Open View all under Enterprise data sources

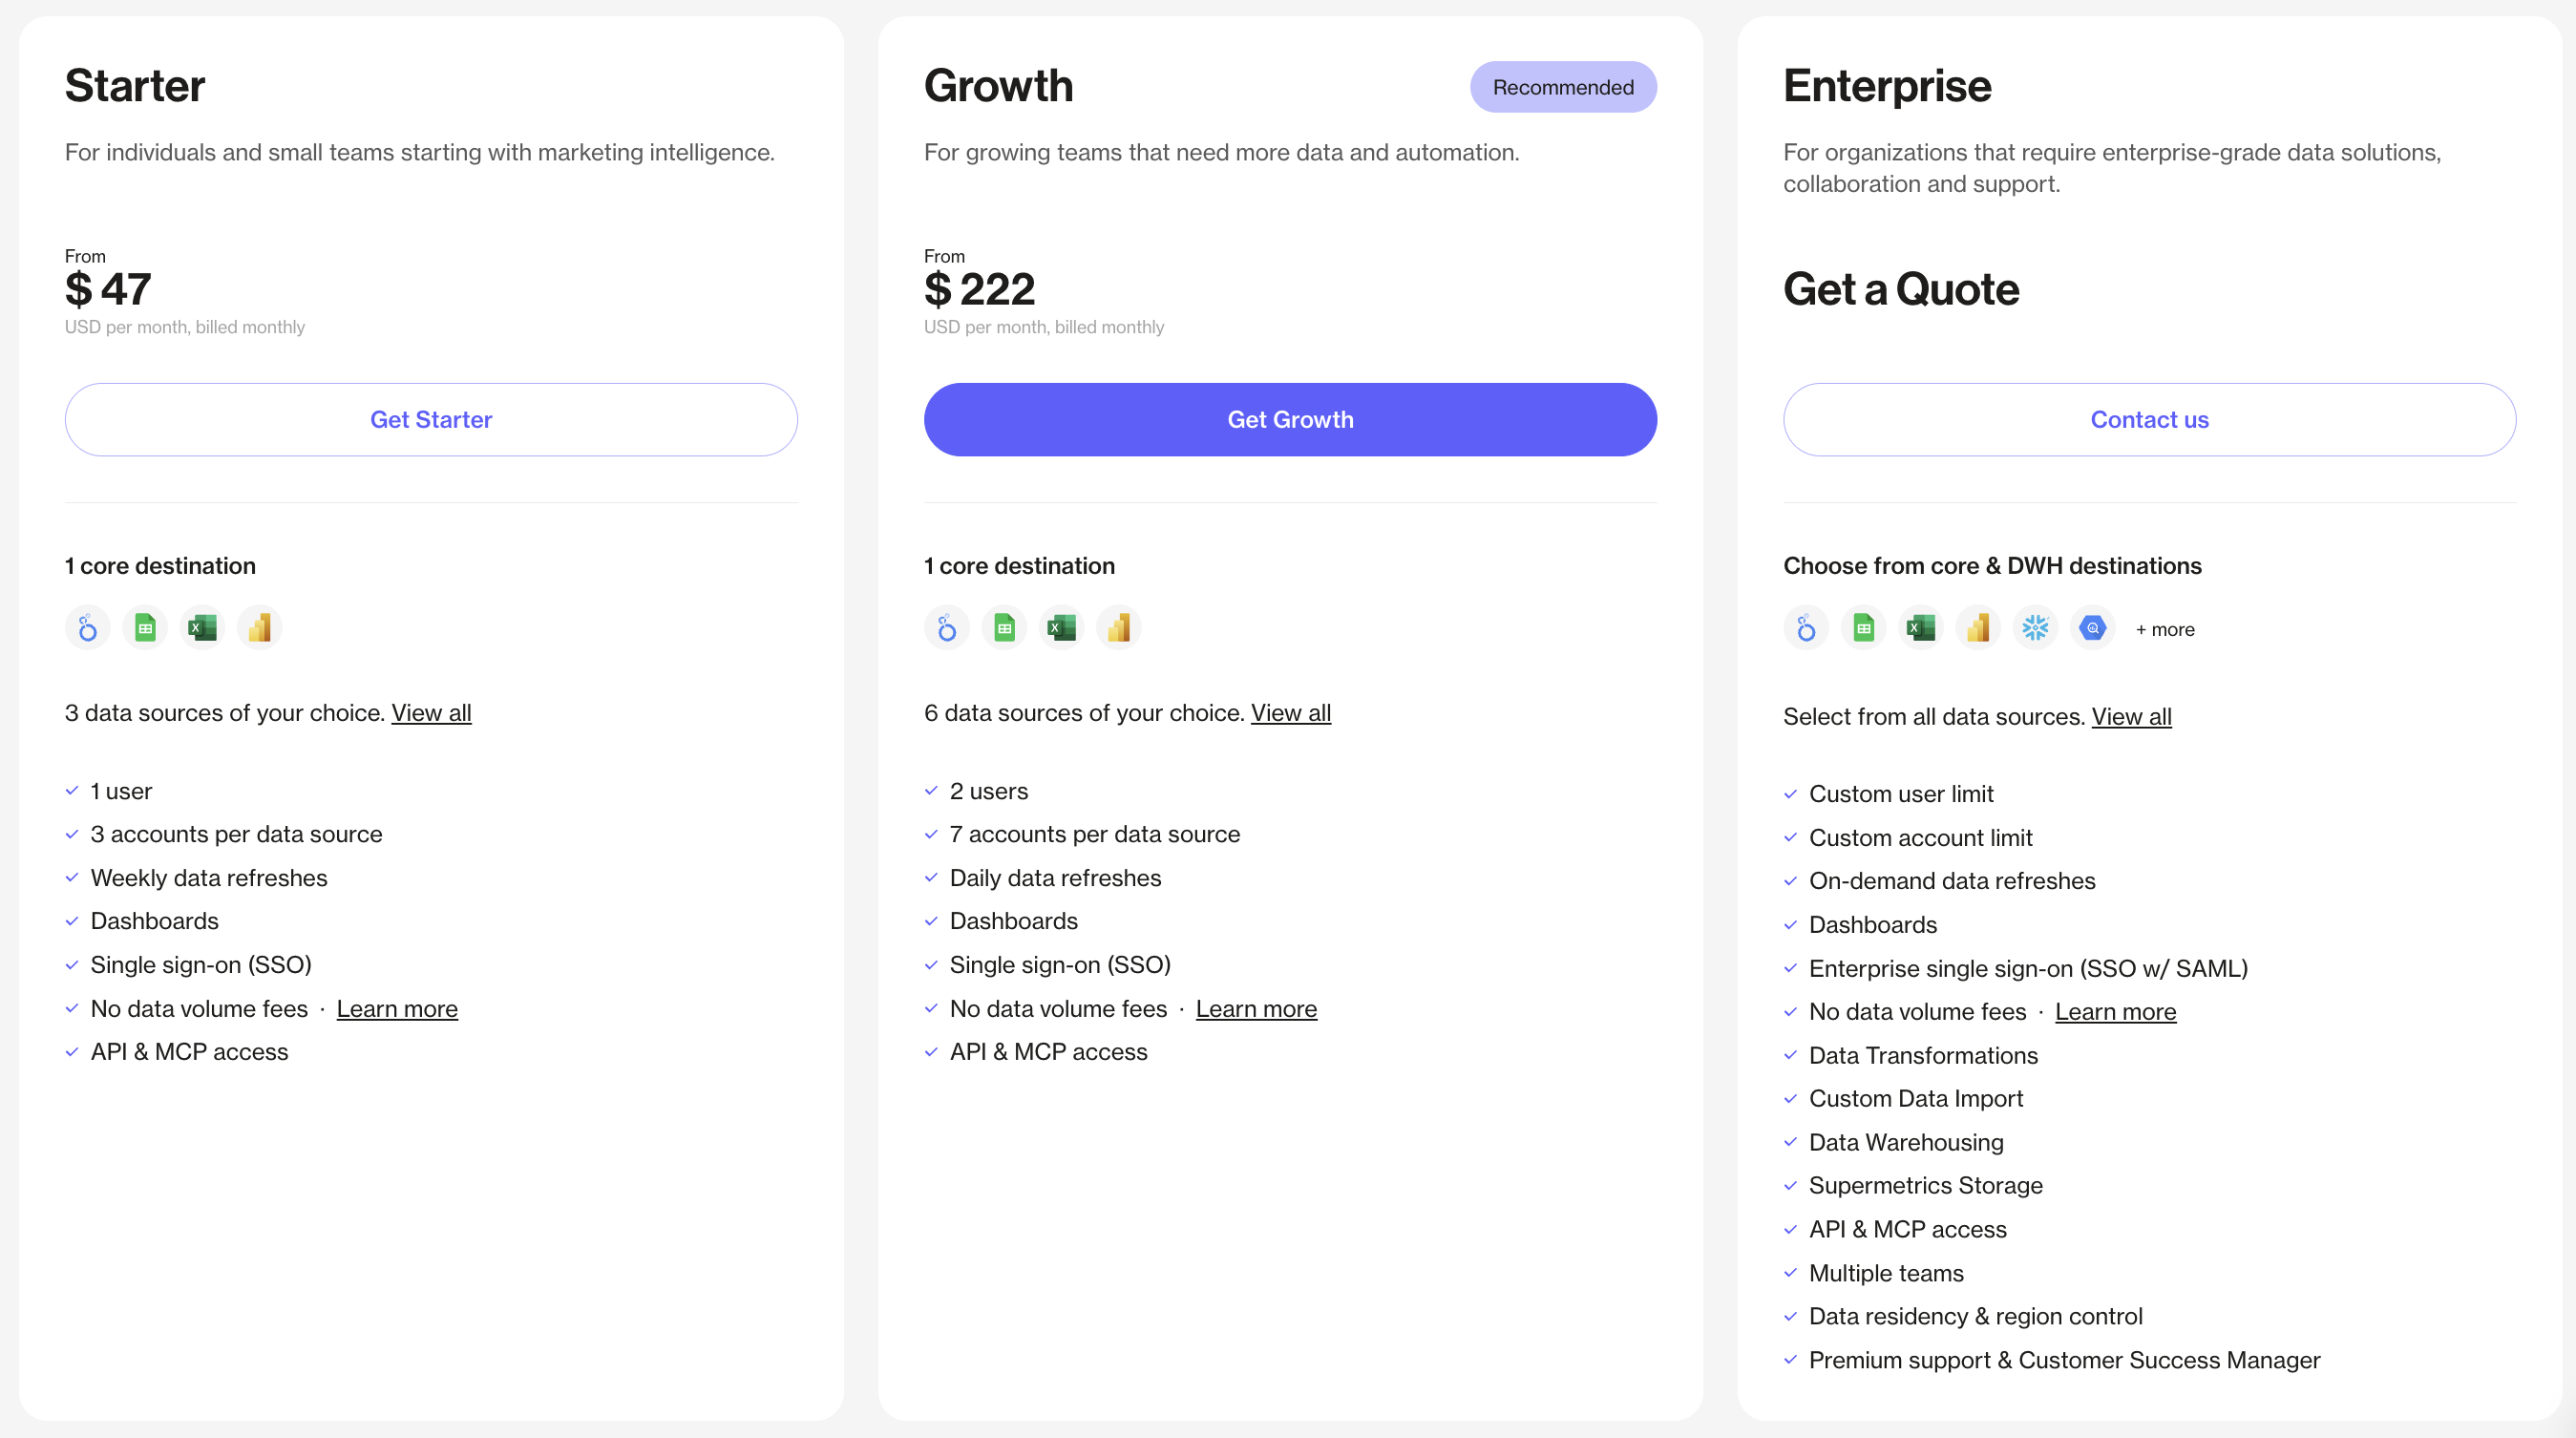pos(2132,716)
